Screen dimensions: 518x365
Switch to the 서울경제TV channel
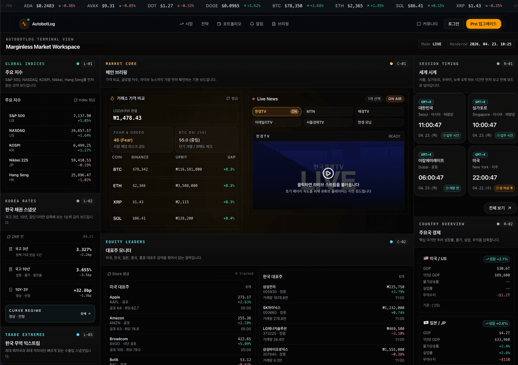pyautogui.click(x=328, y=122)
